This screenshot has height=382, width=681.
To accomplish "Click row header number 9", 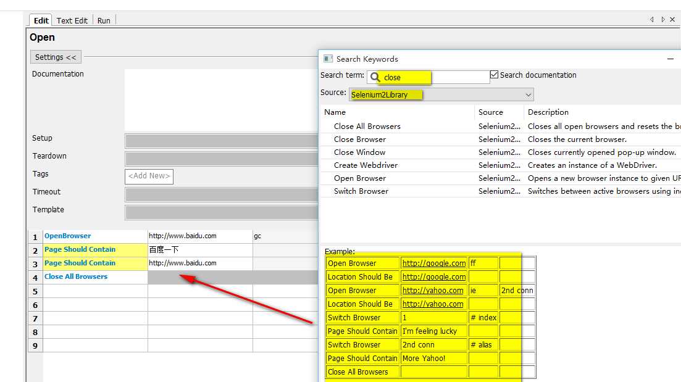I will (x=35, y=346).
